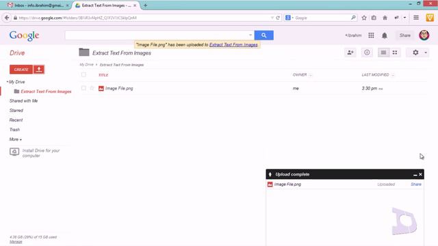Open the Firefox hamburger menu
The width and height of the screenshot is (438, 246).
tap(416, 18)
